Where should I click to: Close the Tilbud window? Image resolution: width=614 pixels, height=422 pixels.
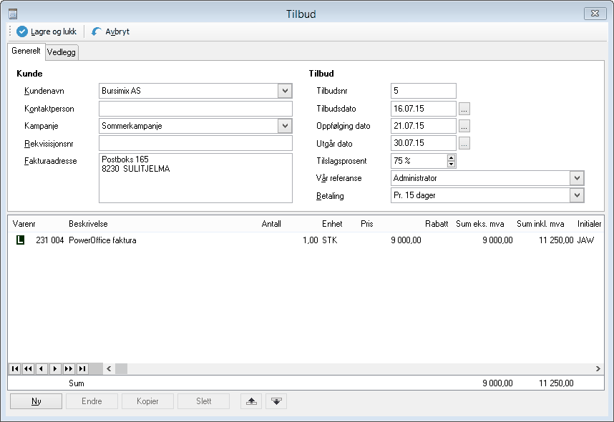coord(595,14)
